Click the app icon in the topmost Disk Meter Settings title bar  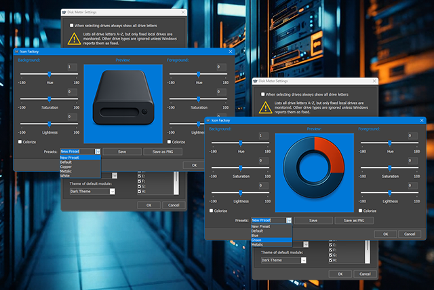(x=64, y=12)
